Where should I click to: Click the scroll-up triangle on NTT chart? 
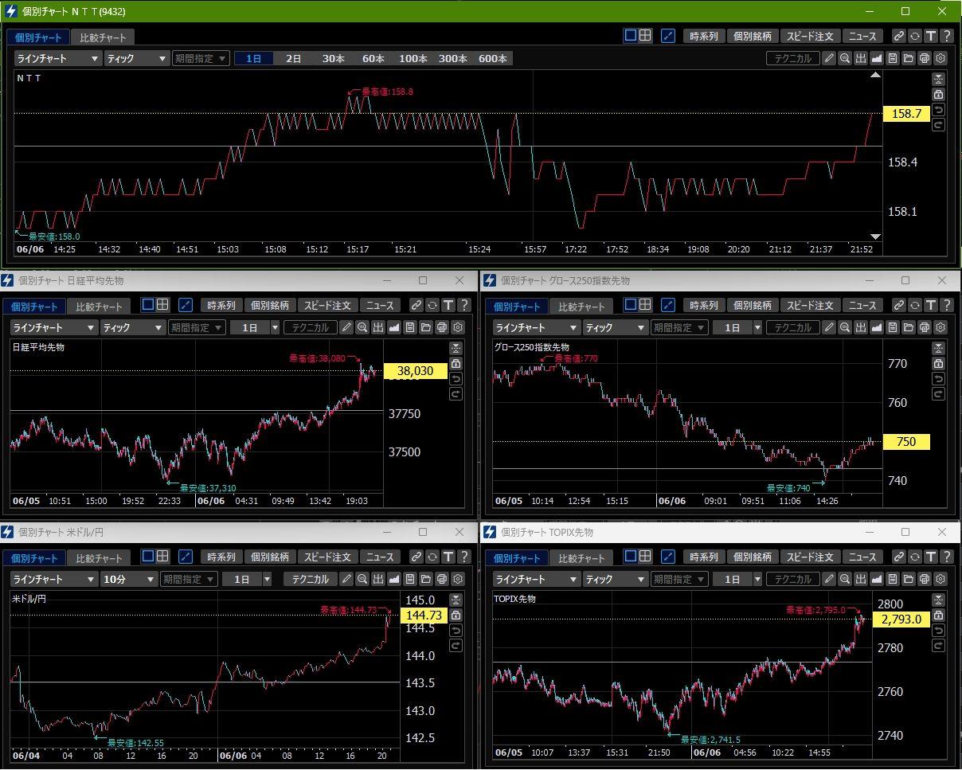pos(875,76)
